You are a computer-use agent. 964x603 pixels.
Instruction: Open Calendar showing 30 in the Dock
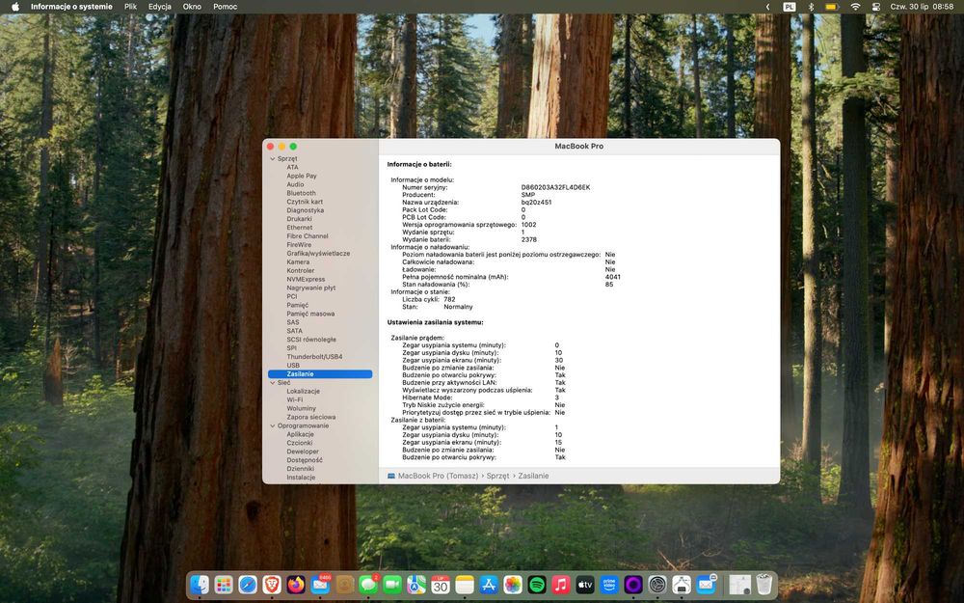click(441, 585)
